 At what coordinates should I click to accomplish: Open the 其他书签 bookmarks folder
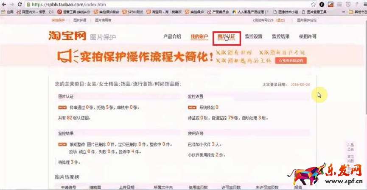click(356, 12)
